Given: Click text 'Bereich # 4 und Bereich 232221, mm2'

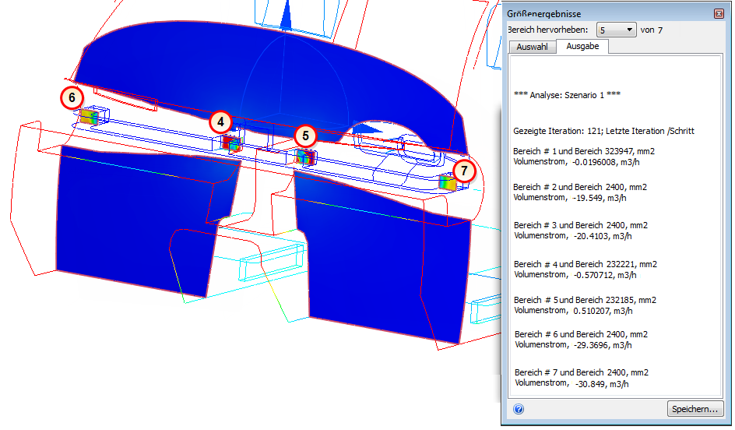Looking at the screenshot, I should [586, 265].
